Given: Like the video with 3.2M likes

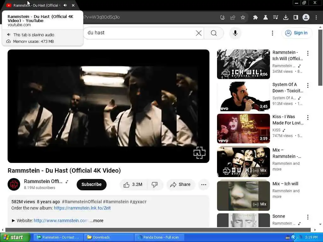Looking at the screenshot, I should point(133,184).
